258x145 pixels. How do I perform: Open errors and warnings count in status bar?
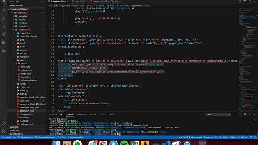click(61, 137)
